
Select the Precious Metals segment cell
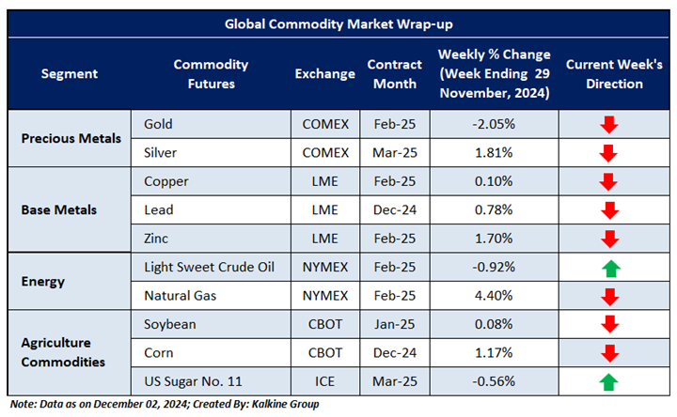coord(71,138)
